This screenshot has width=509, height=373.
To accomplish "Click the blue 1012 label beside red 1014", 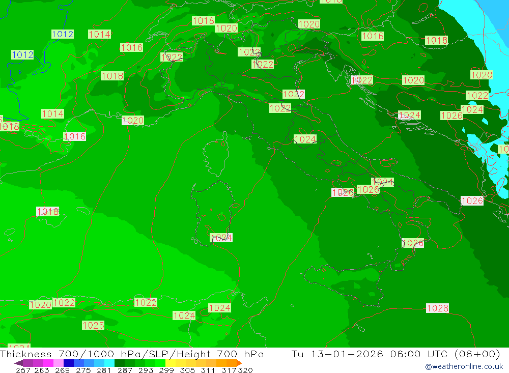I will click(x=63, y=34).
